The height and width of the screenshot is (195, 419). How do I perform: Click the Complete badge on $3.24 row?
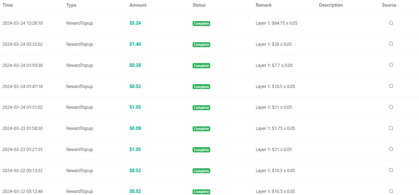pyautogui.click(x=201, y=24)
